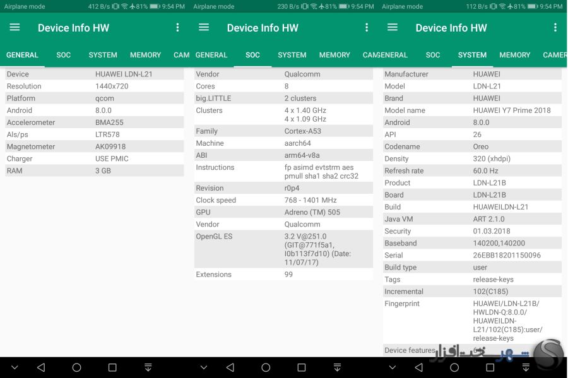Tap the Charger value 'USE PMIC'
The height and width of the screenshot is (378, 568).
pos(112,158)
